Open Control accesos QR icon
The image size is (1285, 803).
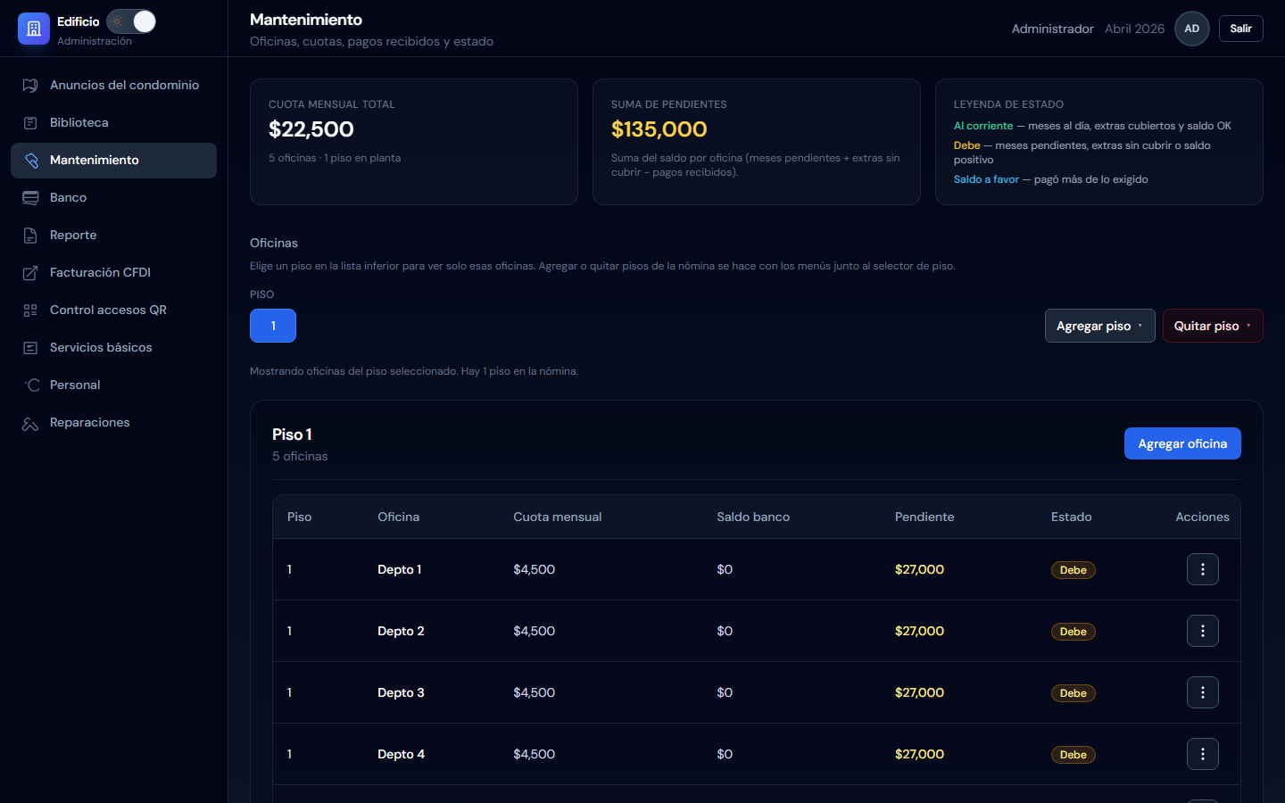(30, 310)
